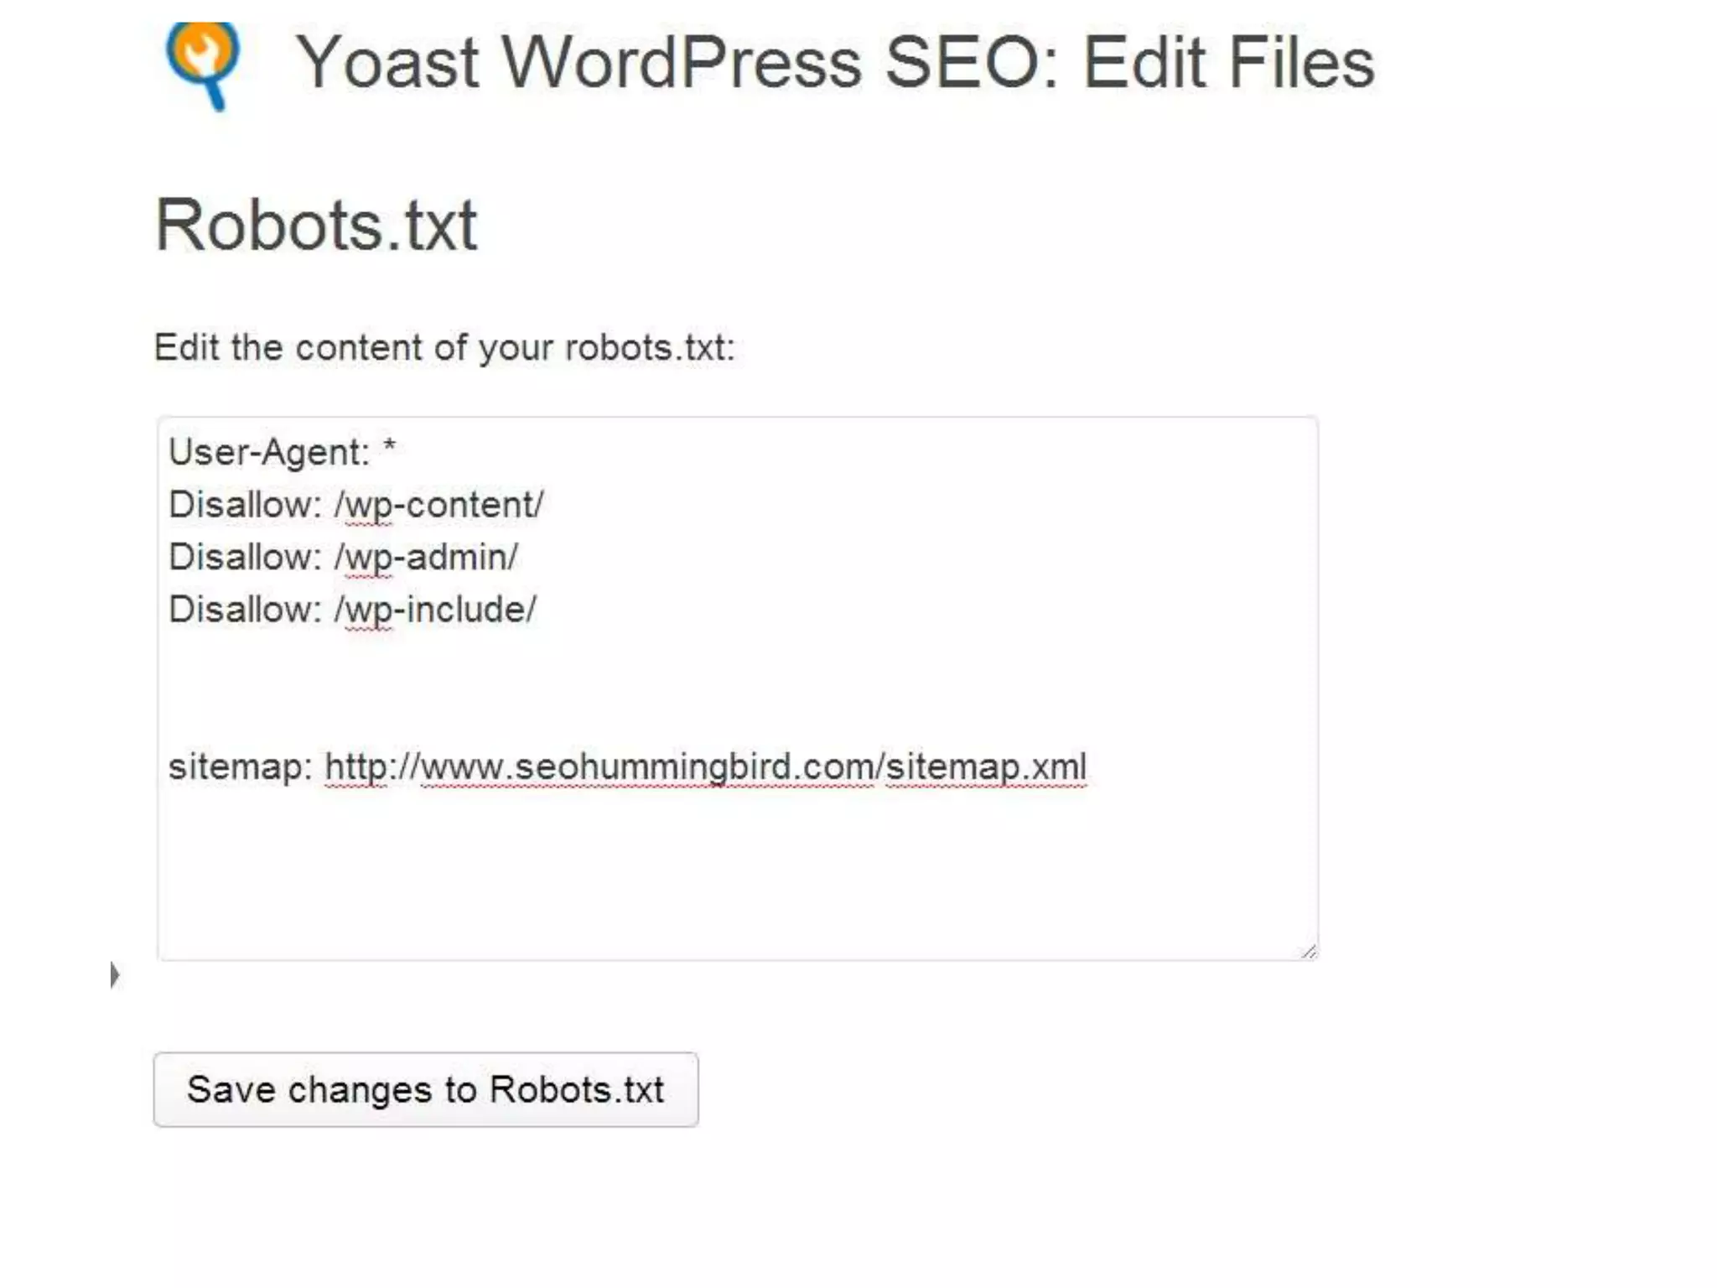Image resolution: width=1717 pixels, height=1288 pixels.
Task: Click the small collapse arrow at left edge
Action: click(x=115, y=974)
